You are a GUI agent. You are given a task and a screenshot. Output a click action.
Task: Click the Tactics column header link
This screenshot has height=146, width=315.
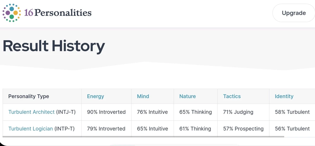pyautogui.click(x=232, y=96)
